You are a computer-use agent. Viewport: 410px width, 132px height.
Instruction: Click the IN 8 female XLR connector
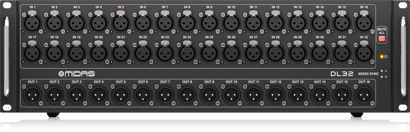187,23
